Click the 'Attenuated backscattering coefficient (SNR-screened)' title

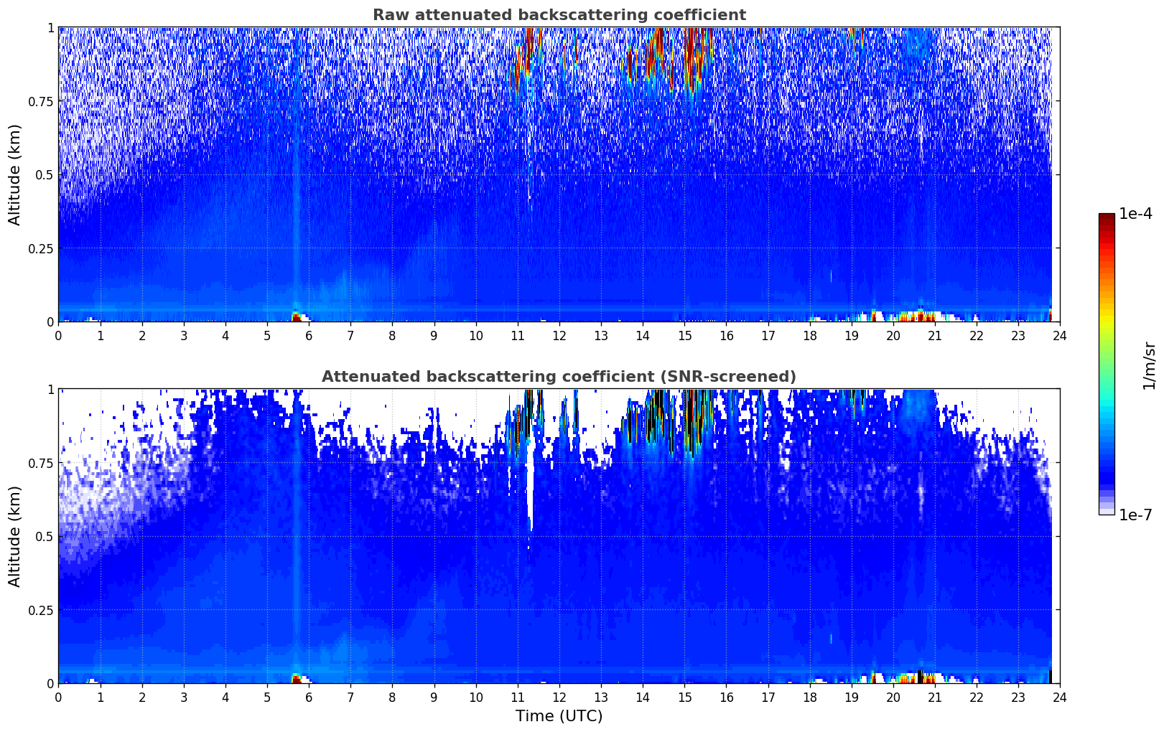click(559, 377)
